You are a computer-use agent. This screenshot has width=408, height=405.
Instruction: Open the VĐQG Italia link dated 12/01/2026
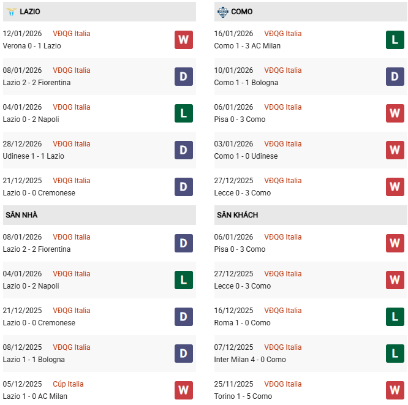[x=71, y=34]
